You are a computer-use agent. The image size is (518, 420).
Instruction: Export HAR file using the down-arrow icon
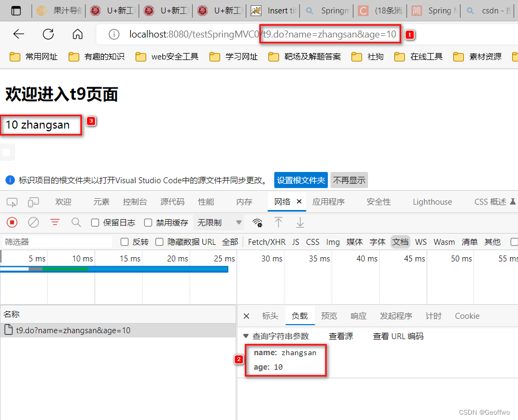(300, 222)
